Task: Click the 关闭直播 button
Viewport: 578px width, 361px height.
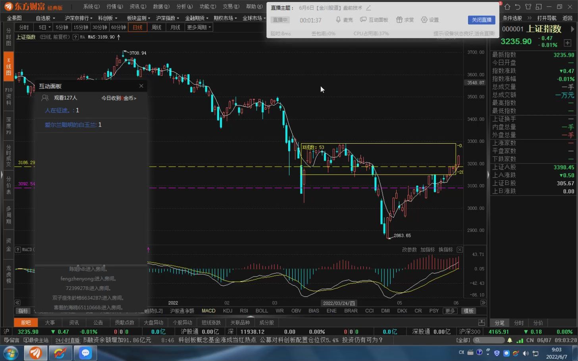Action: [x=481, y=20]
